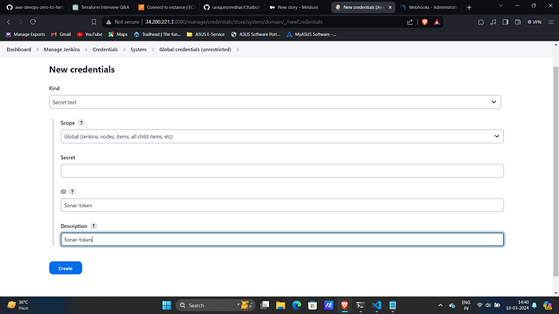
Task: Open Credentials breadcrumb link
Action: [x=105, y=49]
